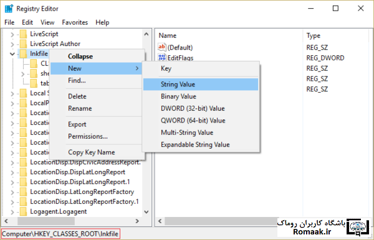Click the LocationDisp.DispLatLongReport.1 folder icon
This screenshot has height=240, width=374.
tap(24, 182)
